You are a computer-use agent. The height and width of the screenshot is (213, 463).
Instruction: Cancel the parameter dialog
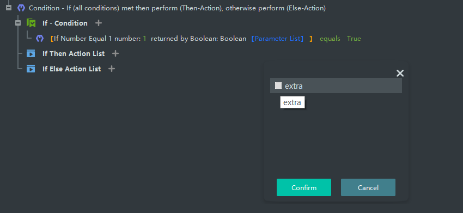pyautogui.click(x=368, y=187)
